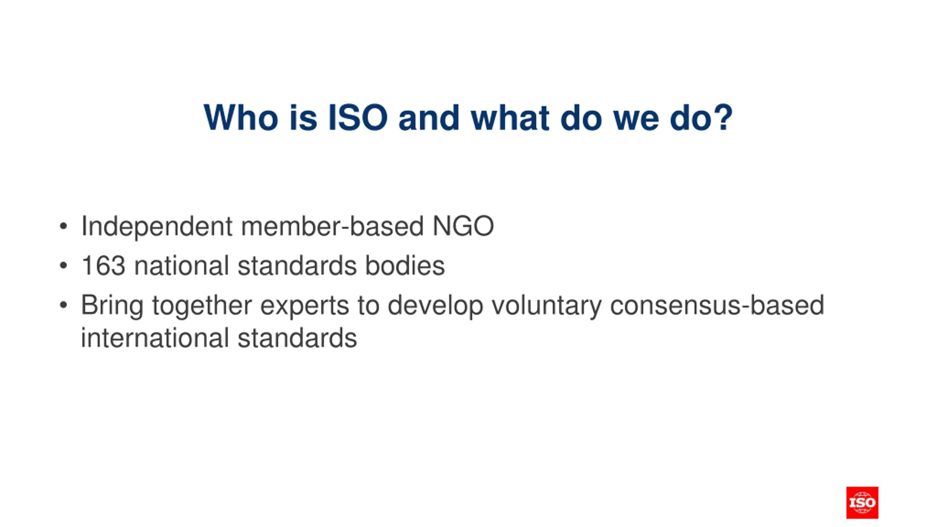
Task: Click the 'international standards' continuation line
Action: click(219, 338)
